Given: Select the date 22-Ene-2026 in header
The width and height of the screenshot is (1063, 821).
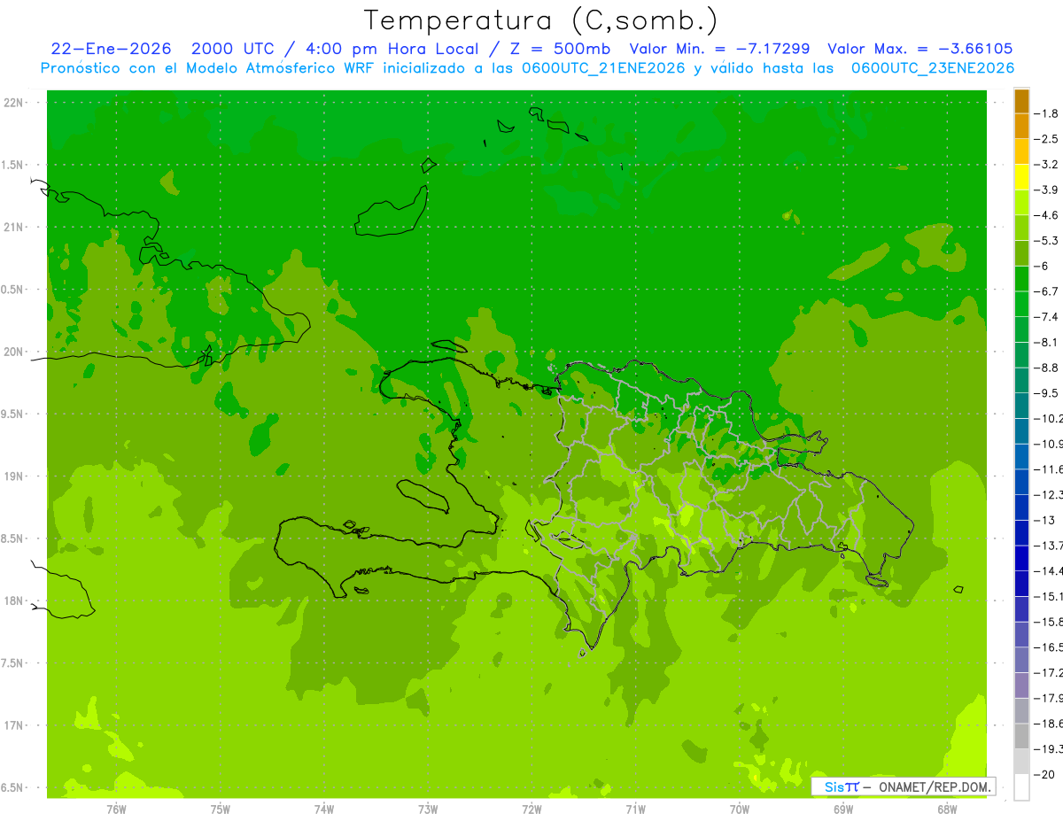Looking at the screenshot, I should (x=111, y=49).
